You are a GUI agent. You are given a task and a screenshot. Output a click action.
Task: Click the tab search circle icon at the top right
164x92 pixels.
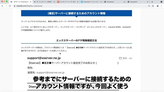point(161,2)
